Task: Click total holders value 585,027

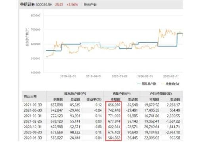Action: click(57, 138)
